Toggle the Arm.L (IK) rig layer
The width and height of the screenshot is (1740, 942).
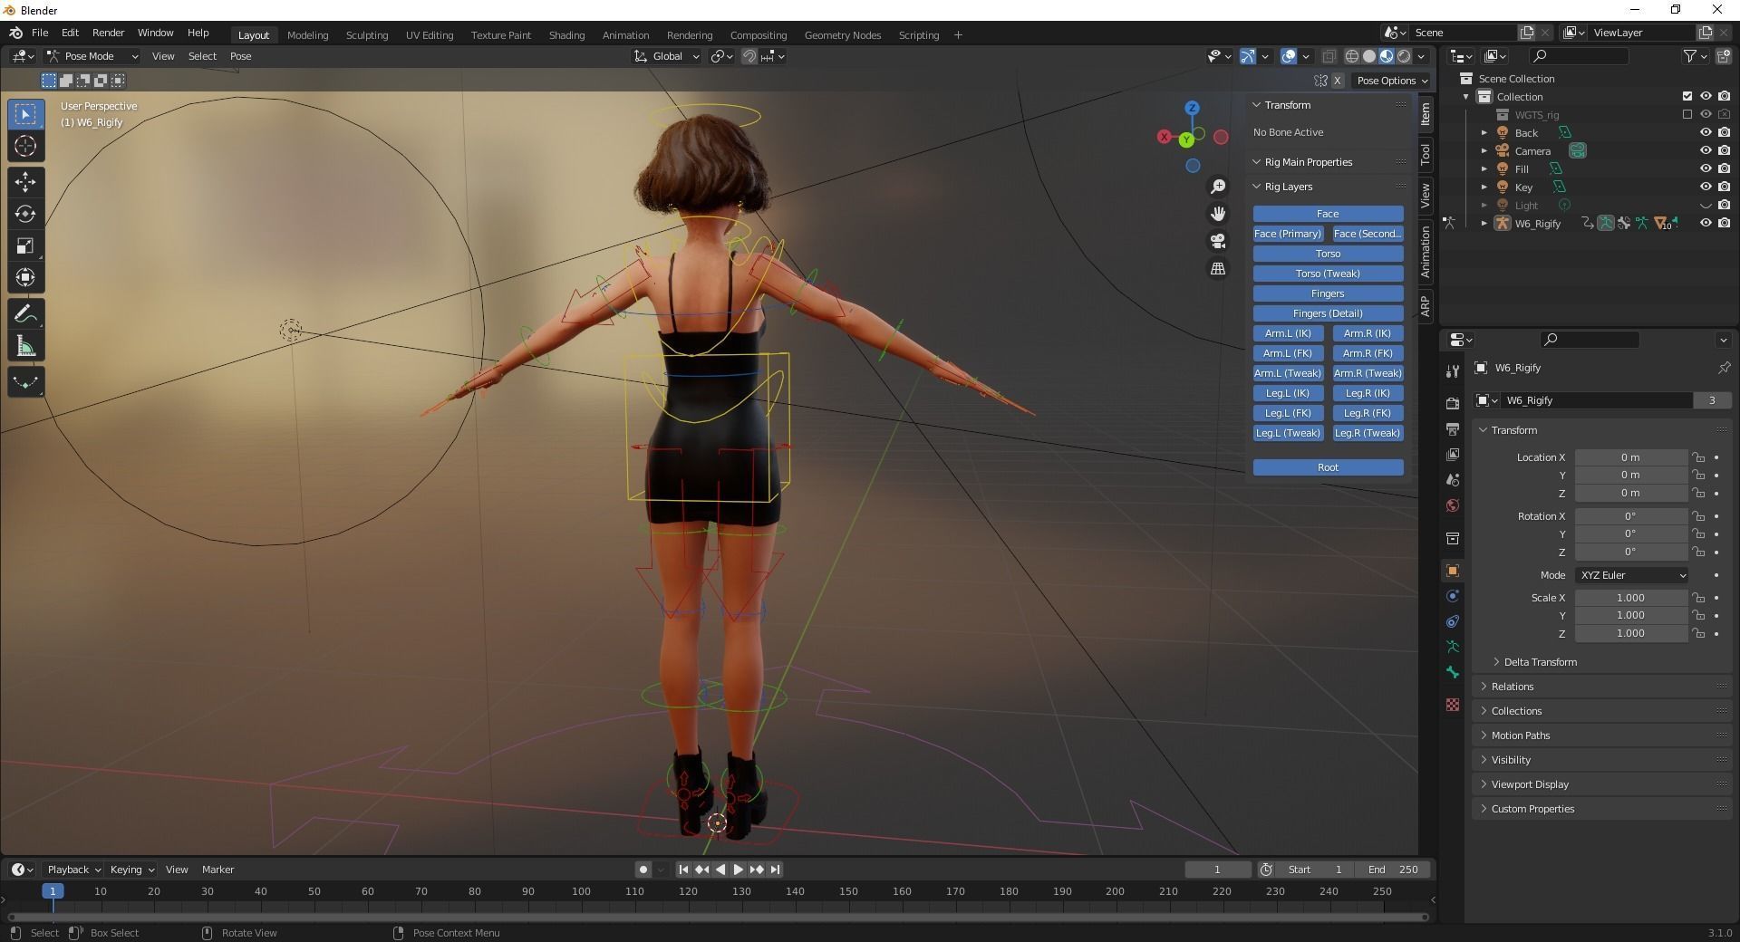coord(1288,333)
